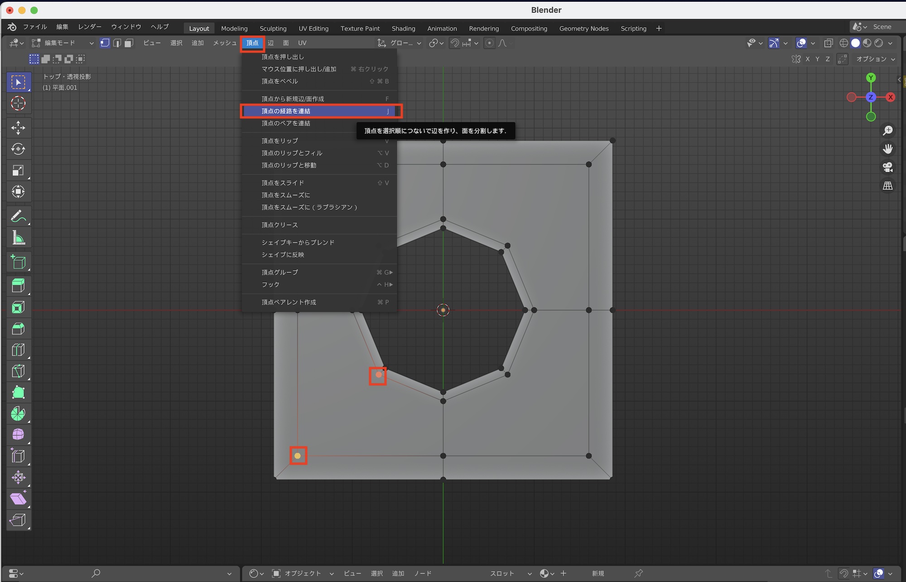Click 頂点のペアを連結 menu entry
Viewport: 906px width, 582px height.
pyautogui.click(x=286, y=123)
